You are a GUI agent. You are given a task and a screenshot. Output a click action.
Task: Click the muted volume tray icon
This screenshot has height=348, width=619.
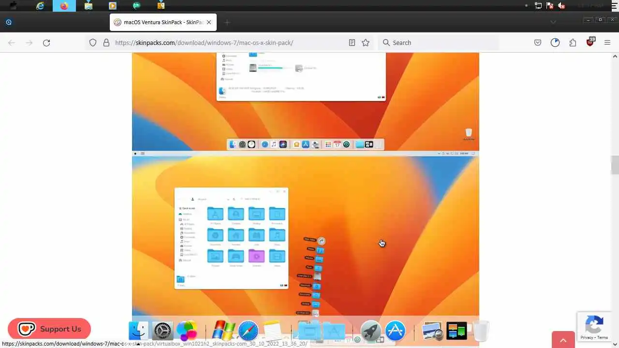[561, 6]
